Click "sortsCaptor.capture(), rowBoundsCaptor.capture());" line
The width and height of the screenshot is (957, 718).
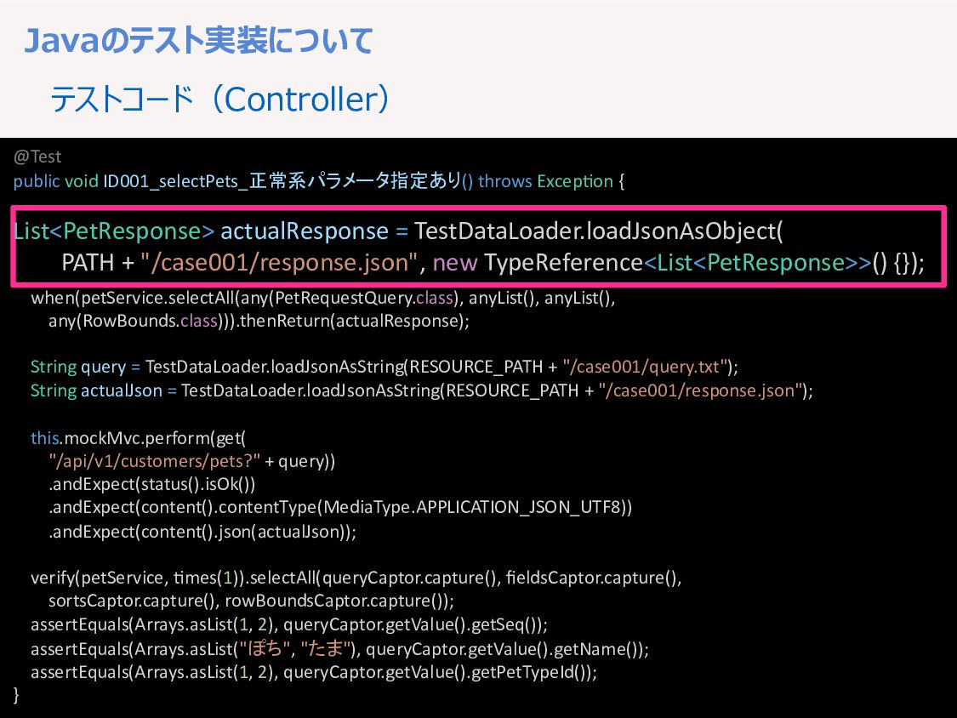click(x=252, y=601)
